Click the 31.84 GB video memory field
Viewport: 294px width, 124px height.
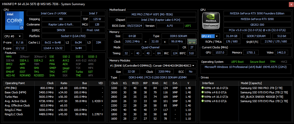[232, 36]
